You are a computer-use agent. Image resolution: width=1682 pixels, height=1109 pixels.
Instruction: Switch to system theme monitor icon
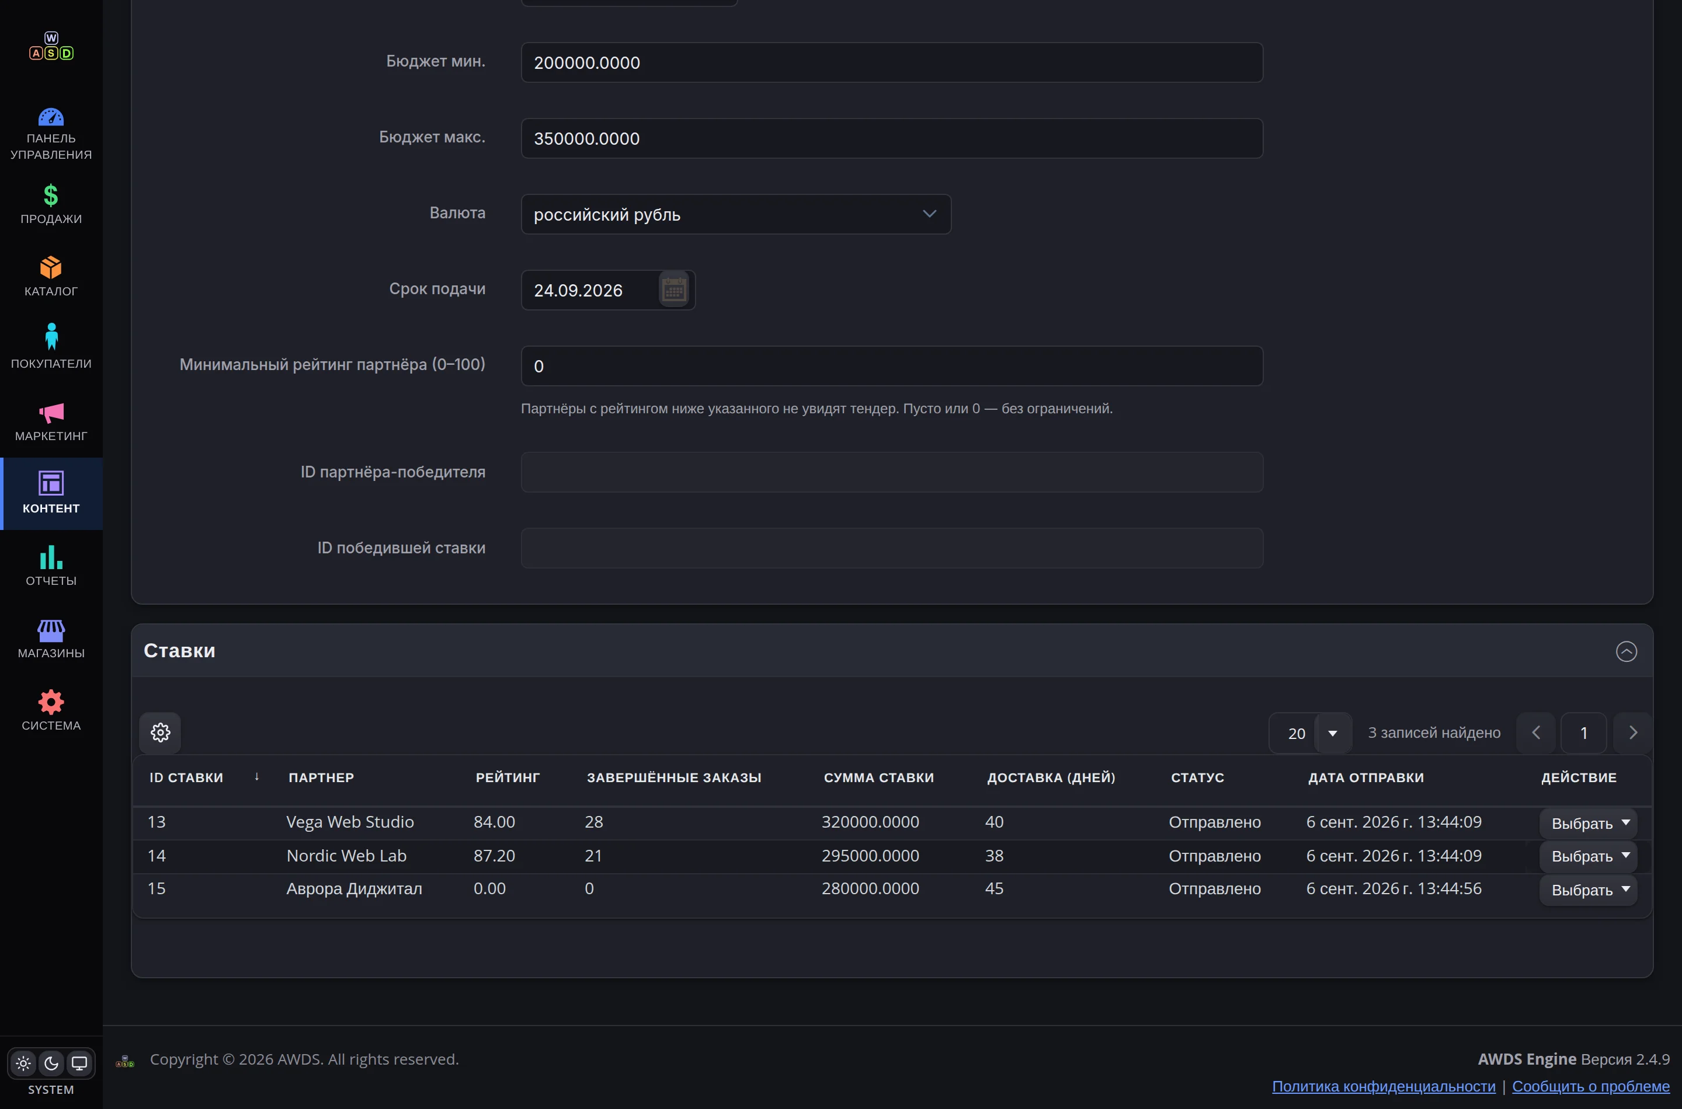click(79, 1063)
